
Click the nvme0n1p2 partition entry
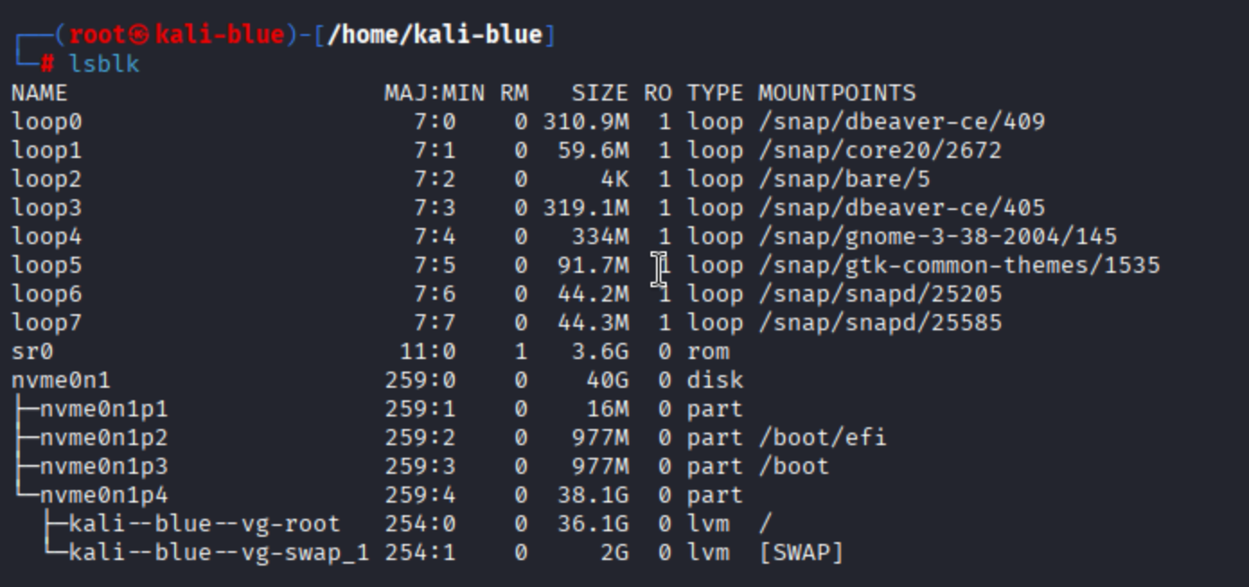[x=103, y=438]
